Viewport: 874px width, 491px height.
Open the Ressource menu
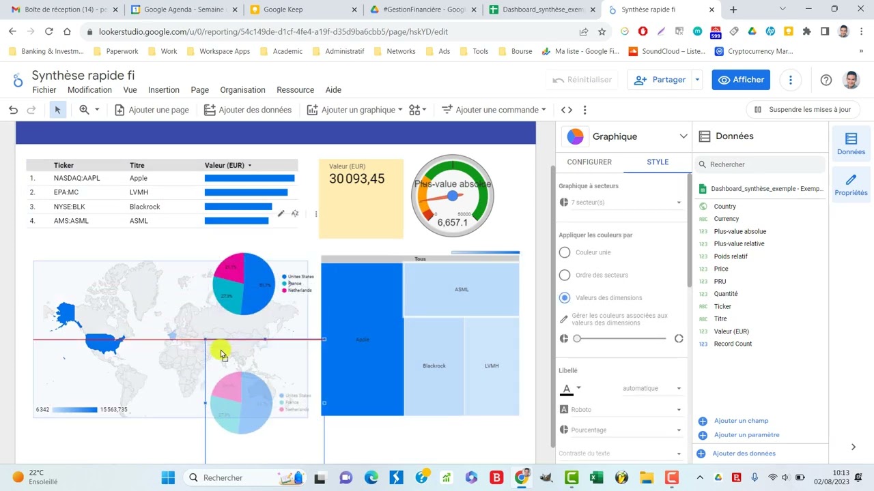tap(295, 90)
